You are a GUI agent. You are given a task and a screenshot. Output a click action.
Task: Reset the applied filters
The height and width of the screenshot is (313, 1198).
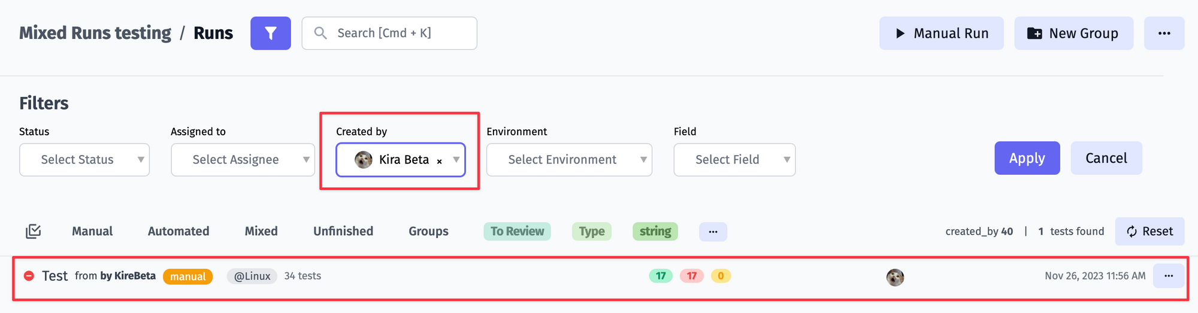coord(1149,232)
